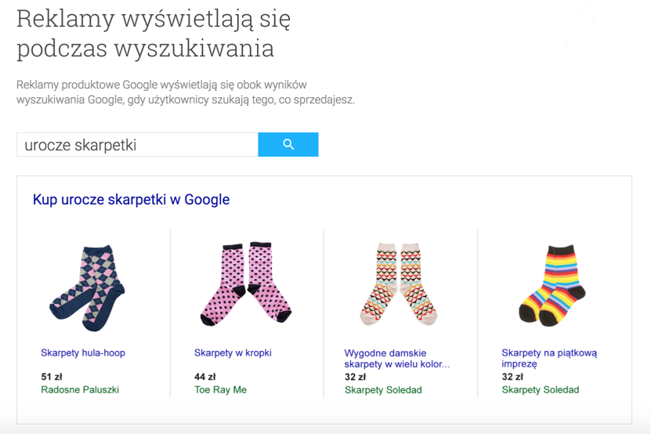Click the '32 zł' price under rainbow socks
This screenshot has height=434, width=651.
coord(512,377)
